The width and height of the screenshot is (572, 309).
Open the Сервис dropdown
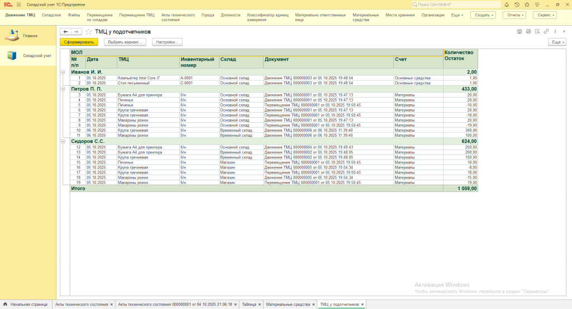pyautogui.click(x=546, y=15)
